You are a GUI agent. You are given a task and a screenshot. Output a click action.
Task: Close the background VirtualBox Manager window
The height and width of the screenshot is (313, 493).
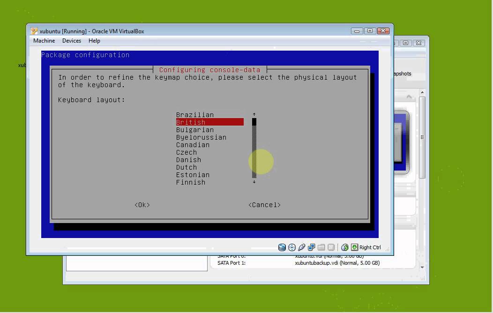[x=419, y=43]
